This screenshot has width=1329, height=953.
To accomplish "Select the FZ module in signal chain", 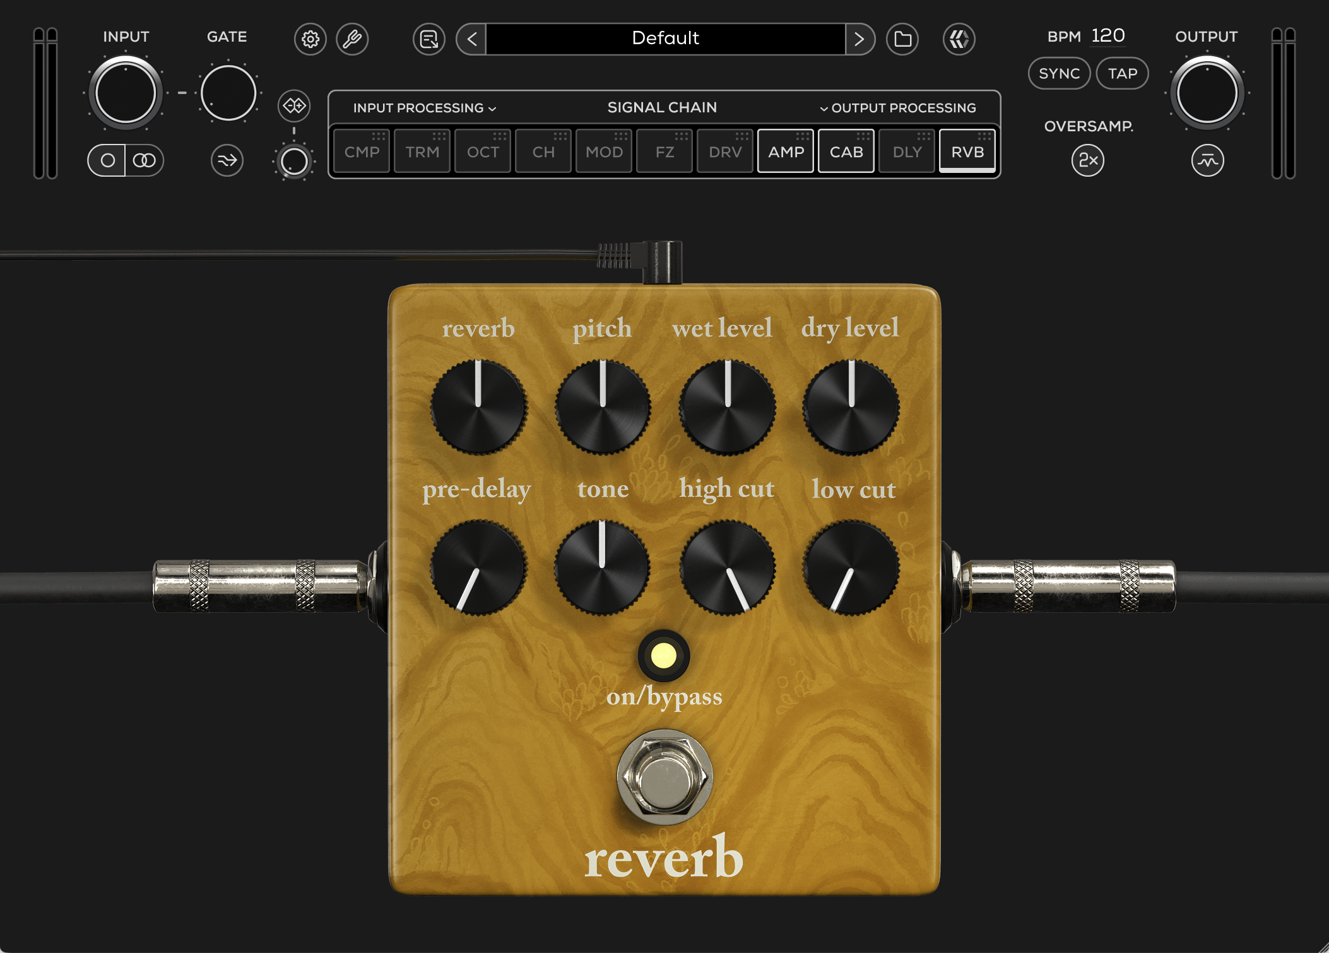I will (664, 151).
